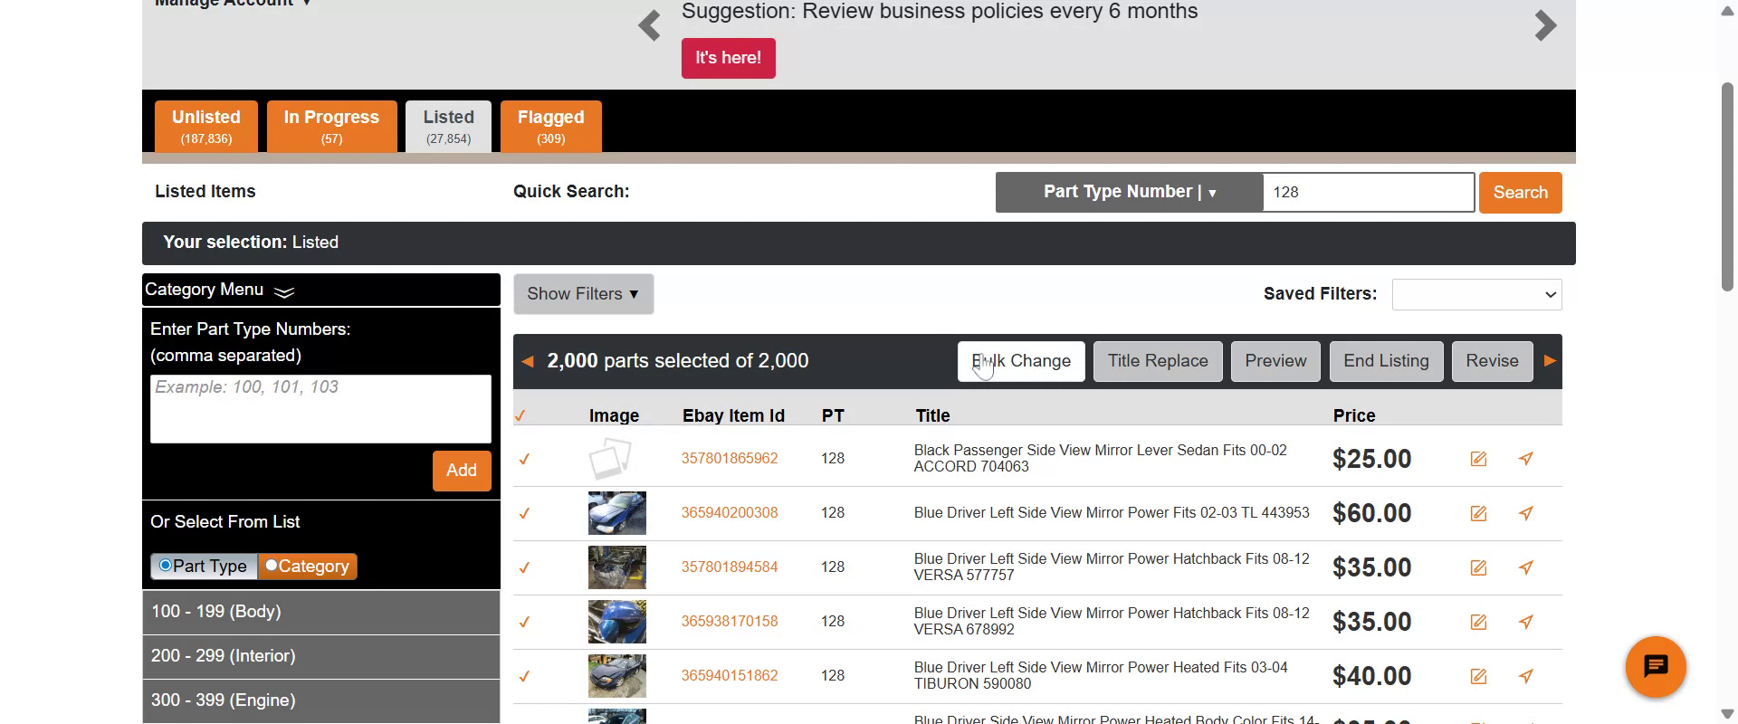Click the Preview button

tap(1275, 361)
